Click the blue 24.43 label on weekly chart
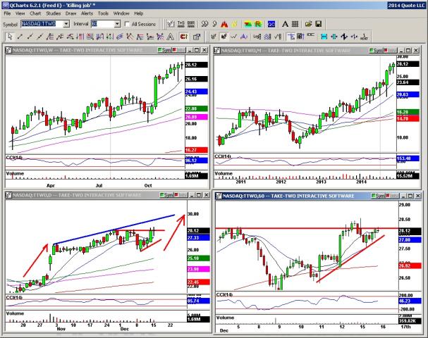428x338 pixels. [x=196, y=92]
